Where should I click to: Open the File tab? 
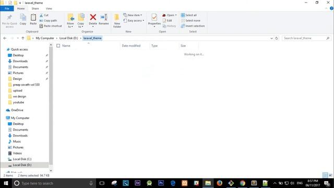(x=7, y=8)
